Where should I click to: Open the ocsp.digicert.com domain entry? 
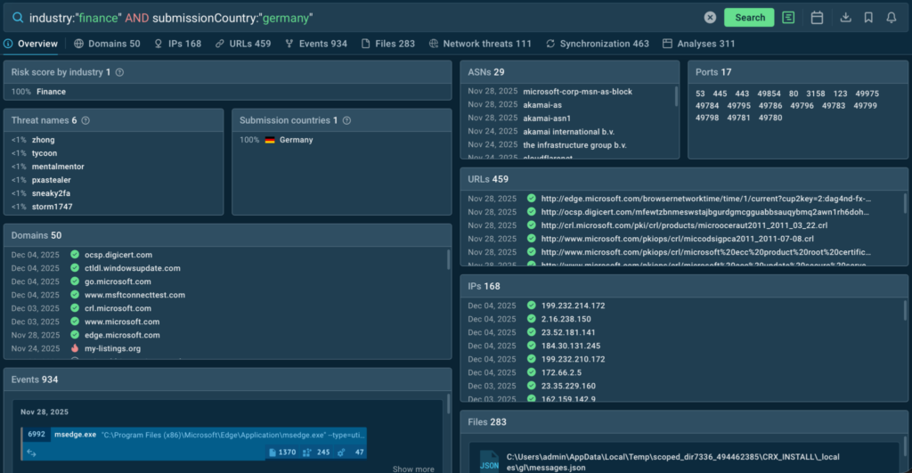(118, 255)
